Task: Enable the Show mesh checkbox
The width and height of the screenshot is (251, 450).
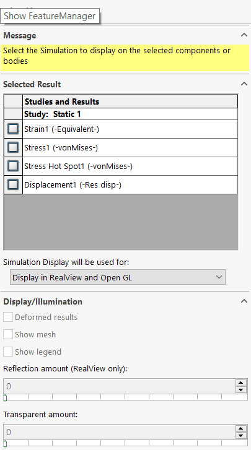Action: pyautogui.click(x=8, y=334)
